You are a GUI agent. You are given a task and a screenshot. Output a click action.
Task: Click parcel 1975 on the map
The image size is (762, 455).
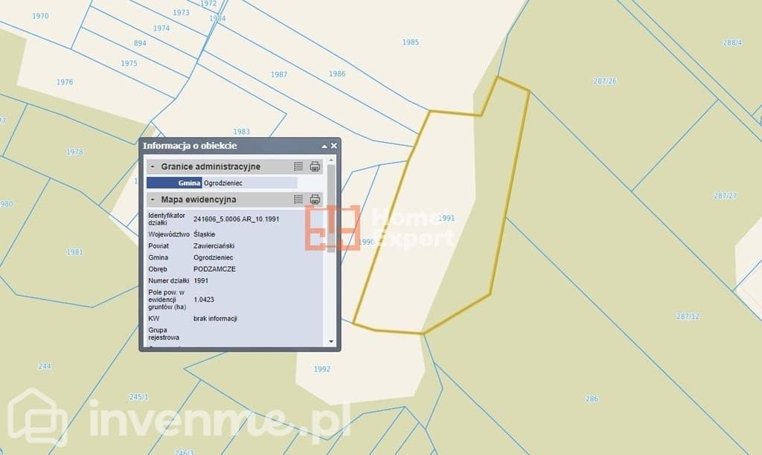point(129,63)
